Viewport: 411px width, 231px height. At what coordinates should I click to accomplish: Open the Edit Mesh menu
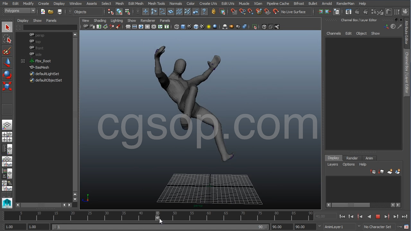[136, 4]
